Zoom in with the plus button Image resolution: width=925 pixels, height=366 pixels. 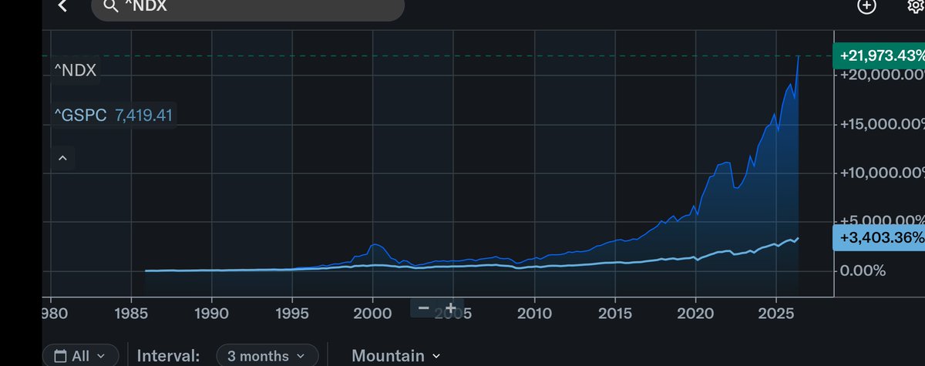[x=451, y=307]
